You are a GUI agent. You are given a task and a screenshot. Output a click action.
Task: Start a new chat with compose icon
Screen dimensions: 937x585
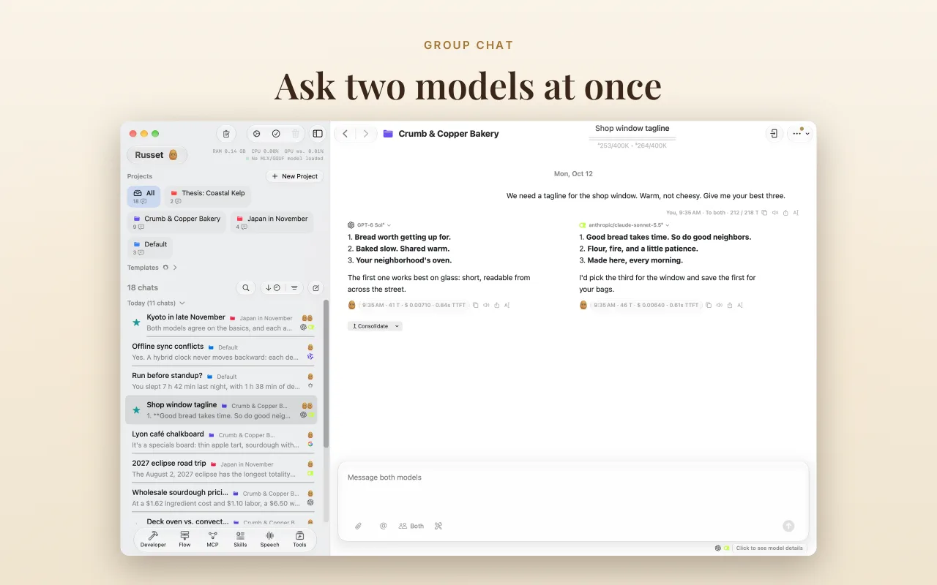(316, 288)
